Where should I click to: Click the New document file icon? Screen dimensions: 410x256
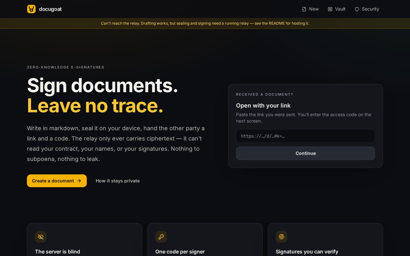(304, 9)
